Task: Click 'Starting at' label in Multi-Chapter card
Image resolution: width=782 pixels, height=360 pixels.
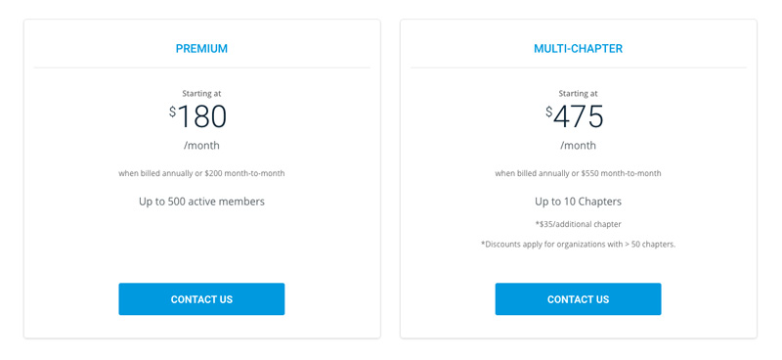Action: [x=578, y=93]
